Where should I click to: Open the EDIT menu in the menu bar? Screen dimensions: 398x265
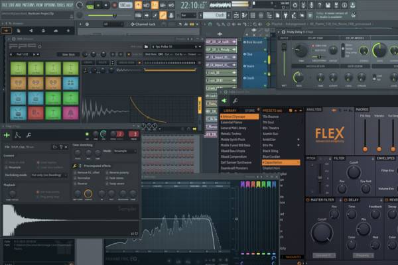tap(11, 5)
